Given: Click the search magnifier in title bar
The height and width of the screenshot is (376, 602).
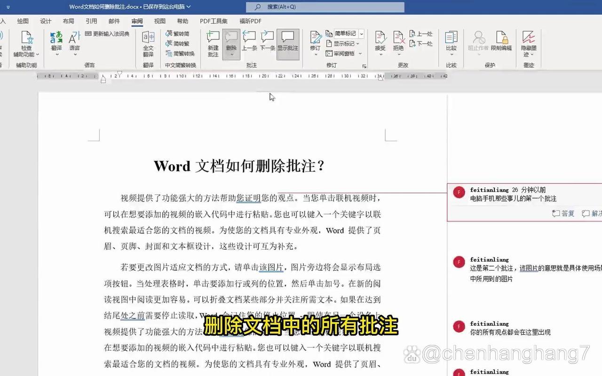Looking at the screenshot, I should [257, 7].
